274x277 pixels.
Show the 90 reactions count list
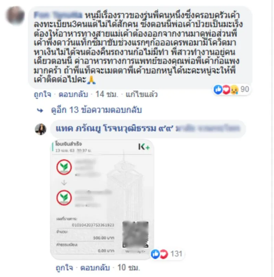245,89
